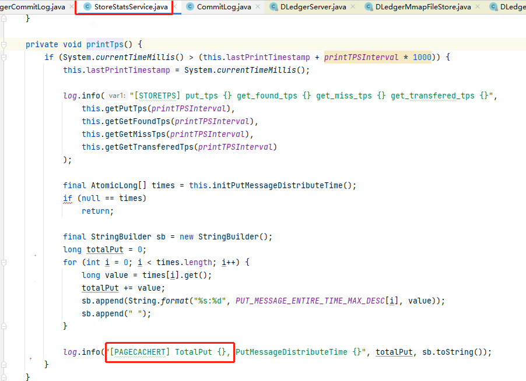Click AtomicLong[] type declaration
Viewport: 526px width, 381px height.
pos(119,185)
